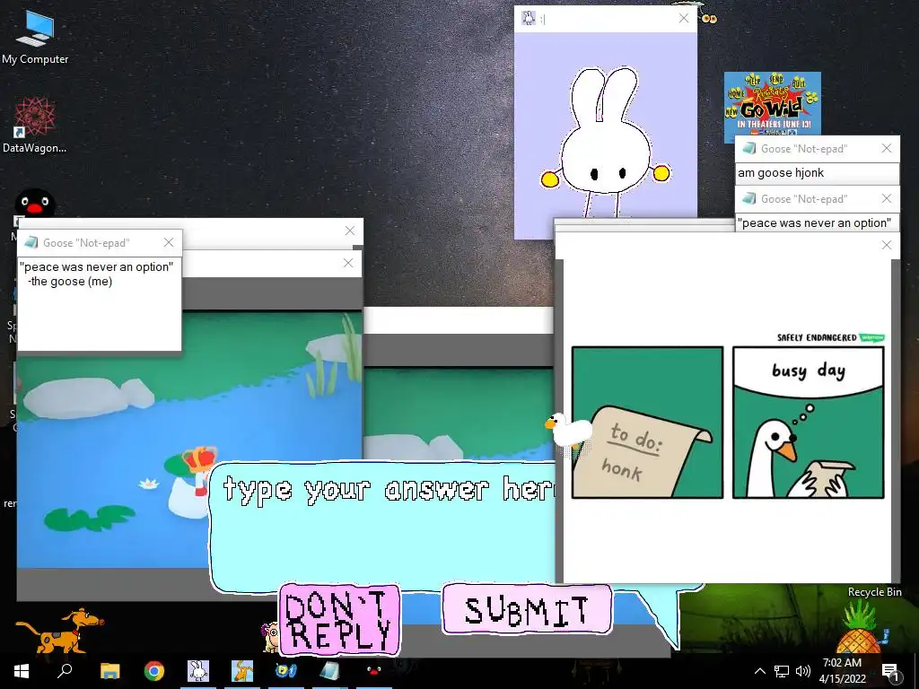This screenshot has width=919, height=689.
Task: Click the SUBMIT button
Action: 527,609
